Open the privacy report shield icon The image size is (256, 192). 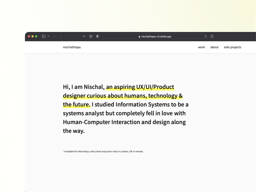coord(97,36)
